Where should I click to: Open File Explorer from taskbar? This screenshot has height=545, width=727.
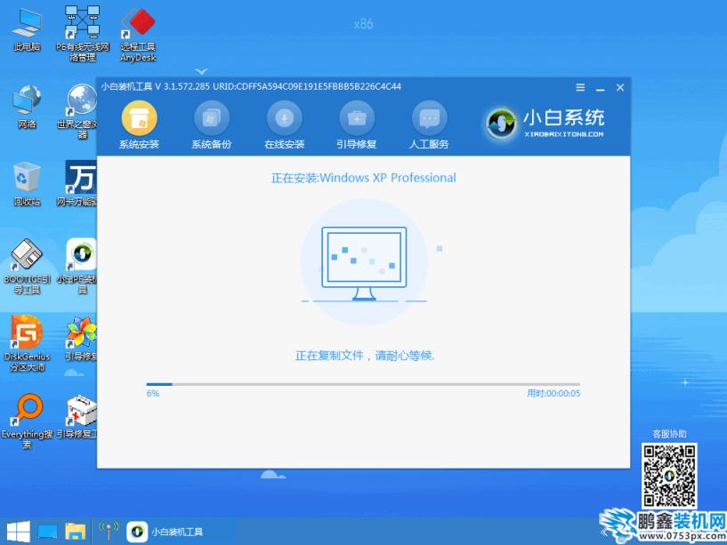point(75,532)
